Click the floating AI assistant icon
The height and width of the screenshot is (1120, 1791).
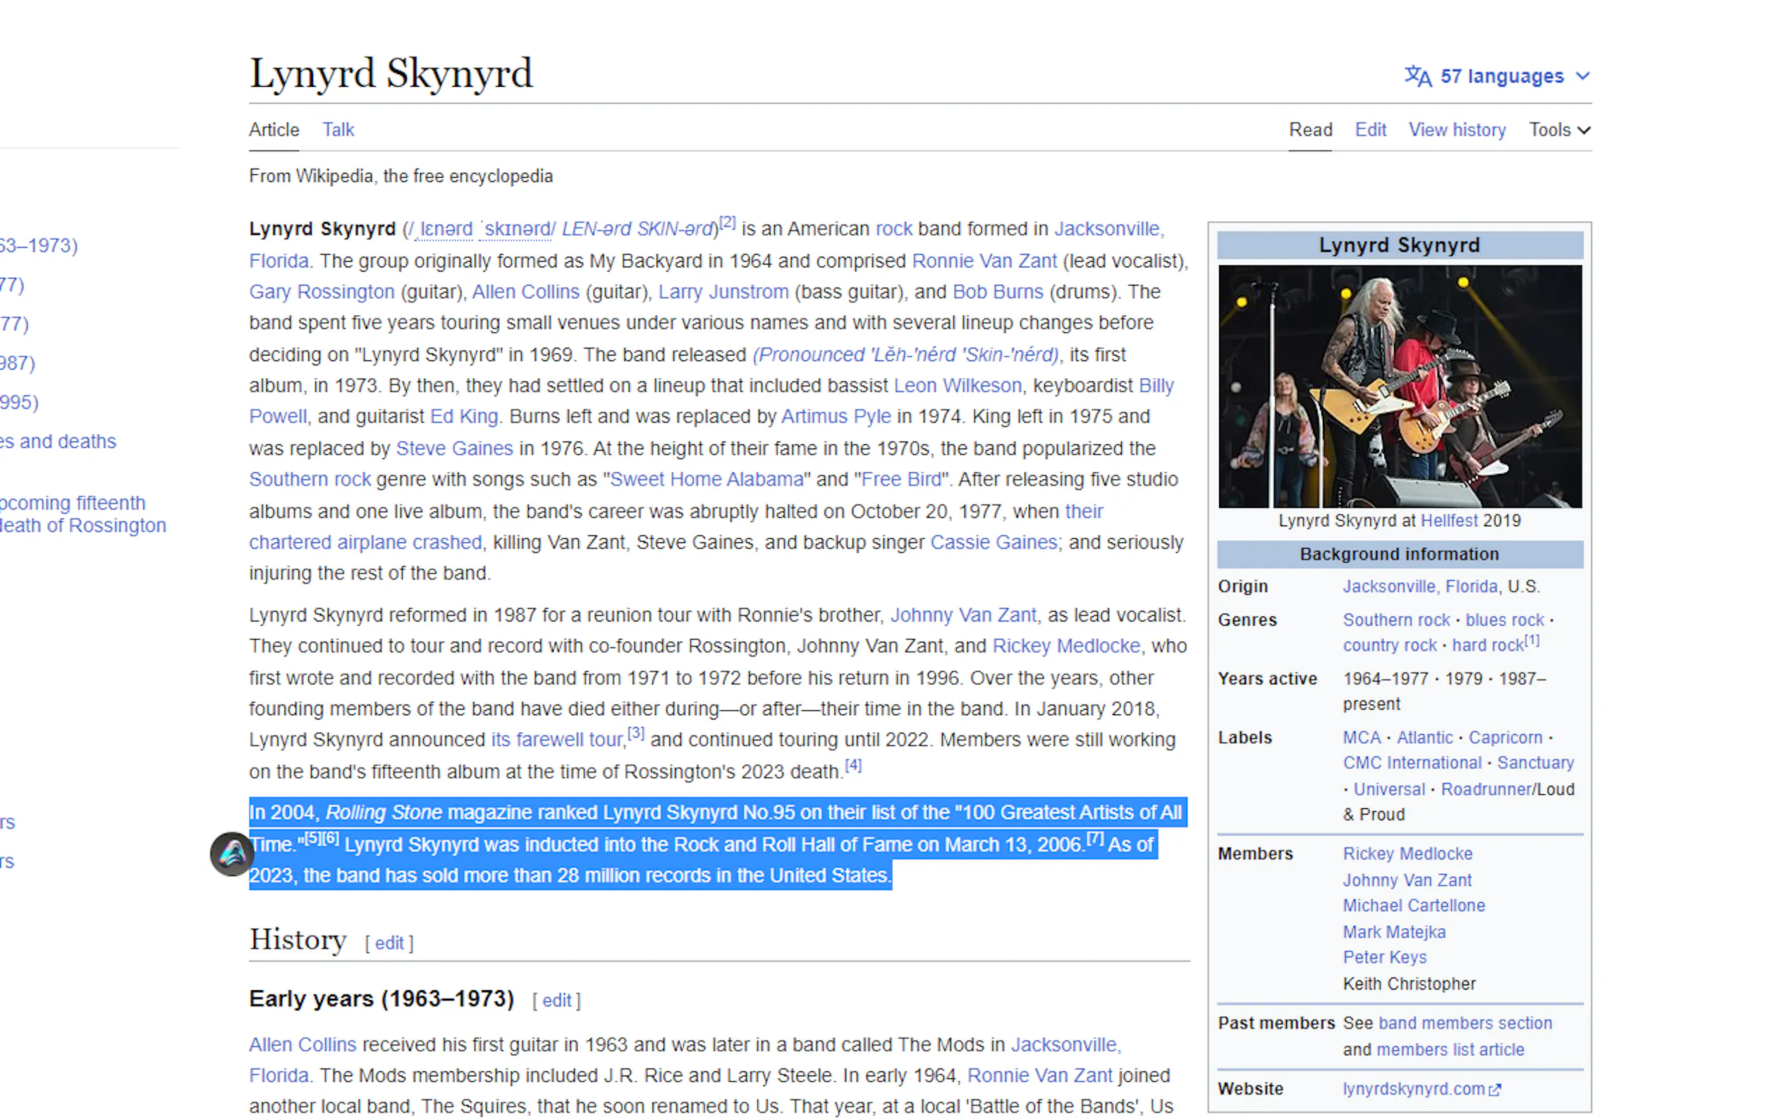click(x=232, y=854)
